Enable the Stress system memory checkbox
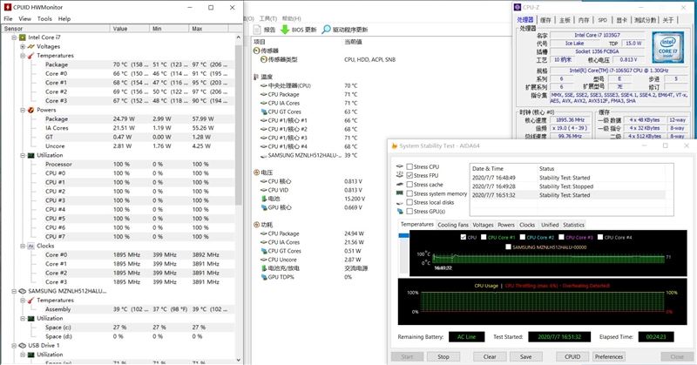 409,193
